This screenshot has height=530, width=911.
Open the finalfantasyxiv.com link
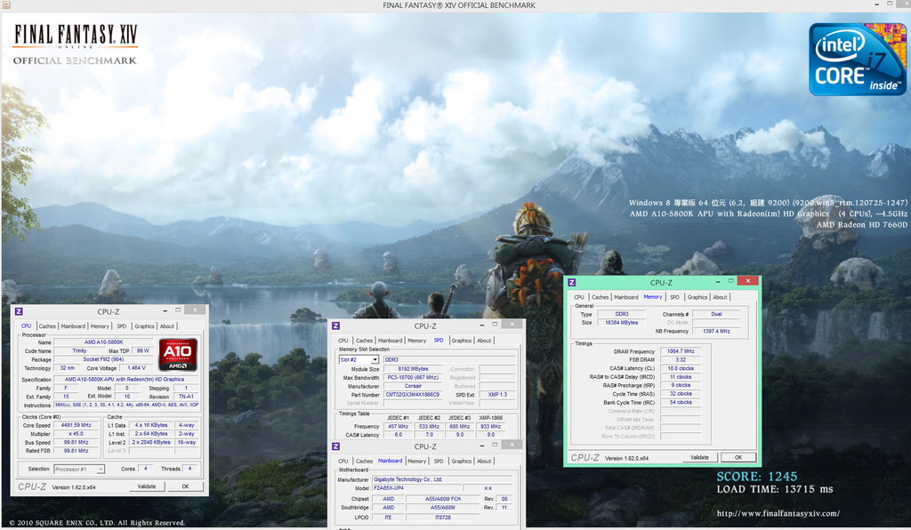coord(778,513)
